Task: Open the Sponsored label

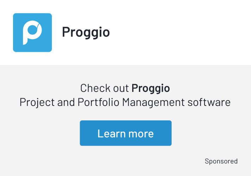Action: pos(221,161)
